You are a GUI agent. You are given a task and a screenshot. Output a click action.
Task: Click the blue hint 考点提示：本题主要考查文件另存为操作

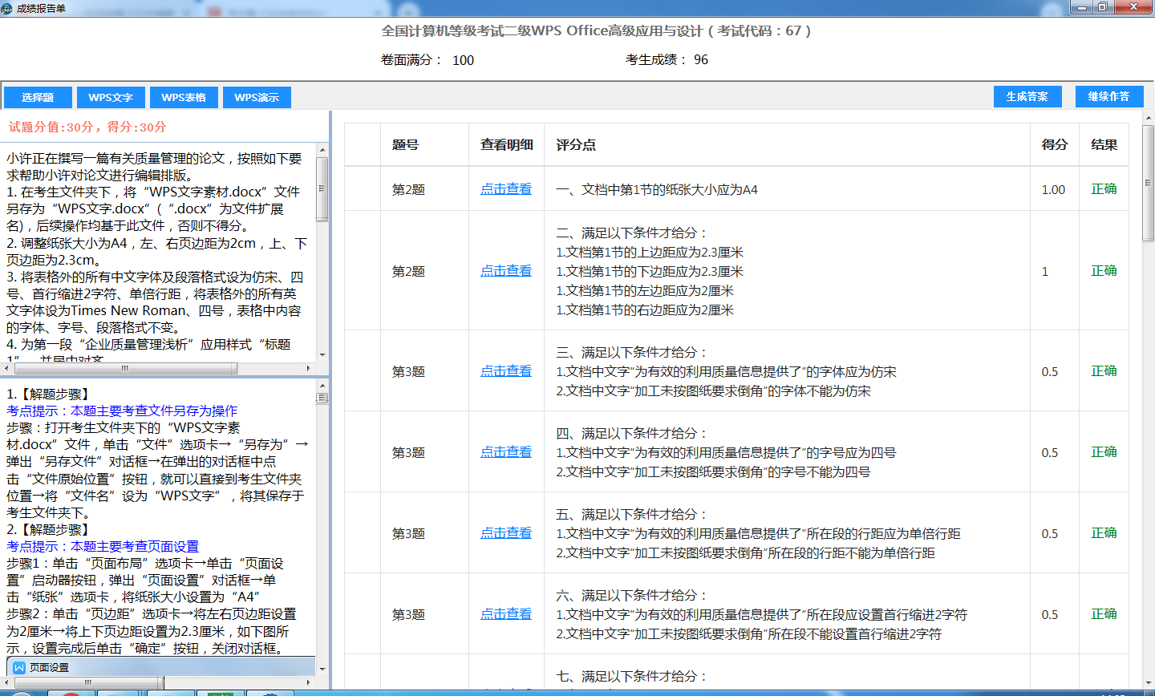tap(122, 411)
